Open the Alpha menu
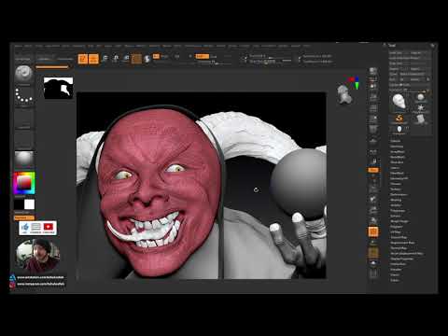The height and width of the screenshot is (336, 448). 19,46
